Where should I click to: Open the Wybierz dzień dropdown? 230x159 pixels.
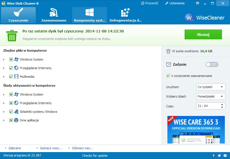[211, 96]
